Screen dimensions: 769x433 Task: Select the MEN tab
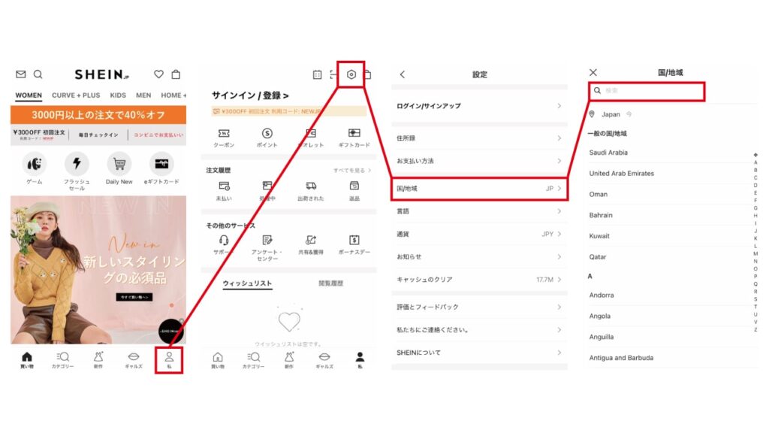[x=143, y=95]
